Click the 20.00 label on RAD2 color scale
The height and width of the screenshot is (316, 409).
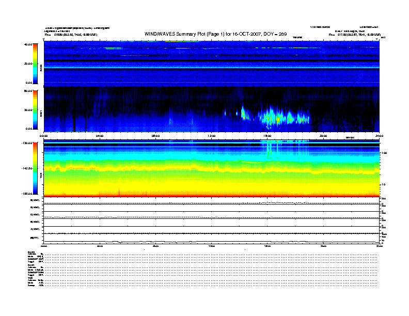pyautogui.click(x=28, y=64)
